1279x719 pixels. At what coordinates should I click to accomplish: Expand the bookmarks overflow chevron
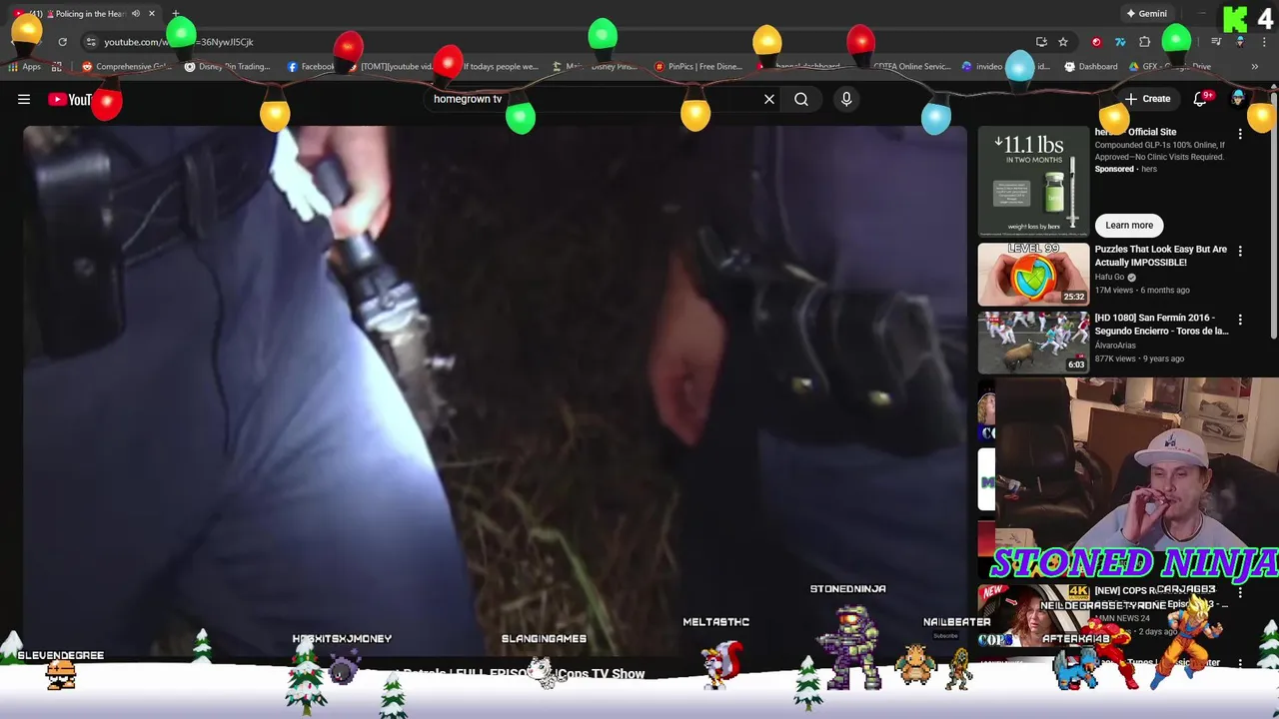(x=1254, y=67)
